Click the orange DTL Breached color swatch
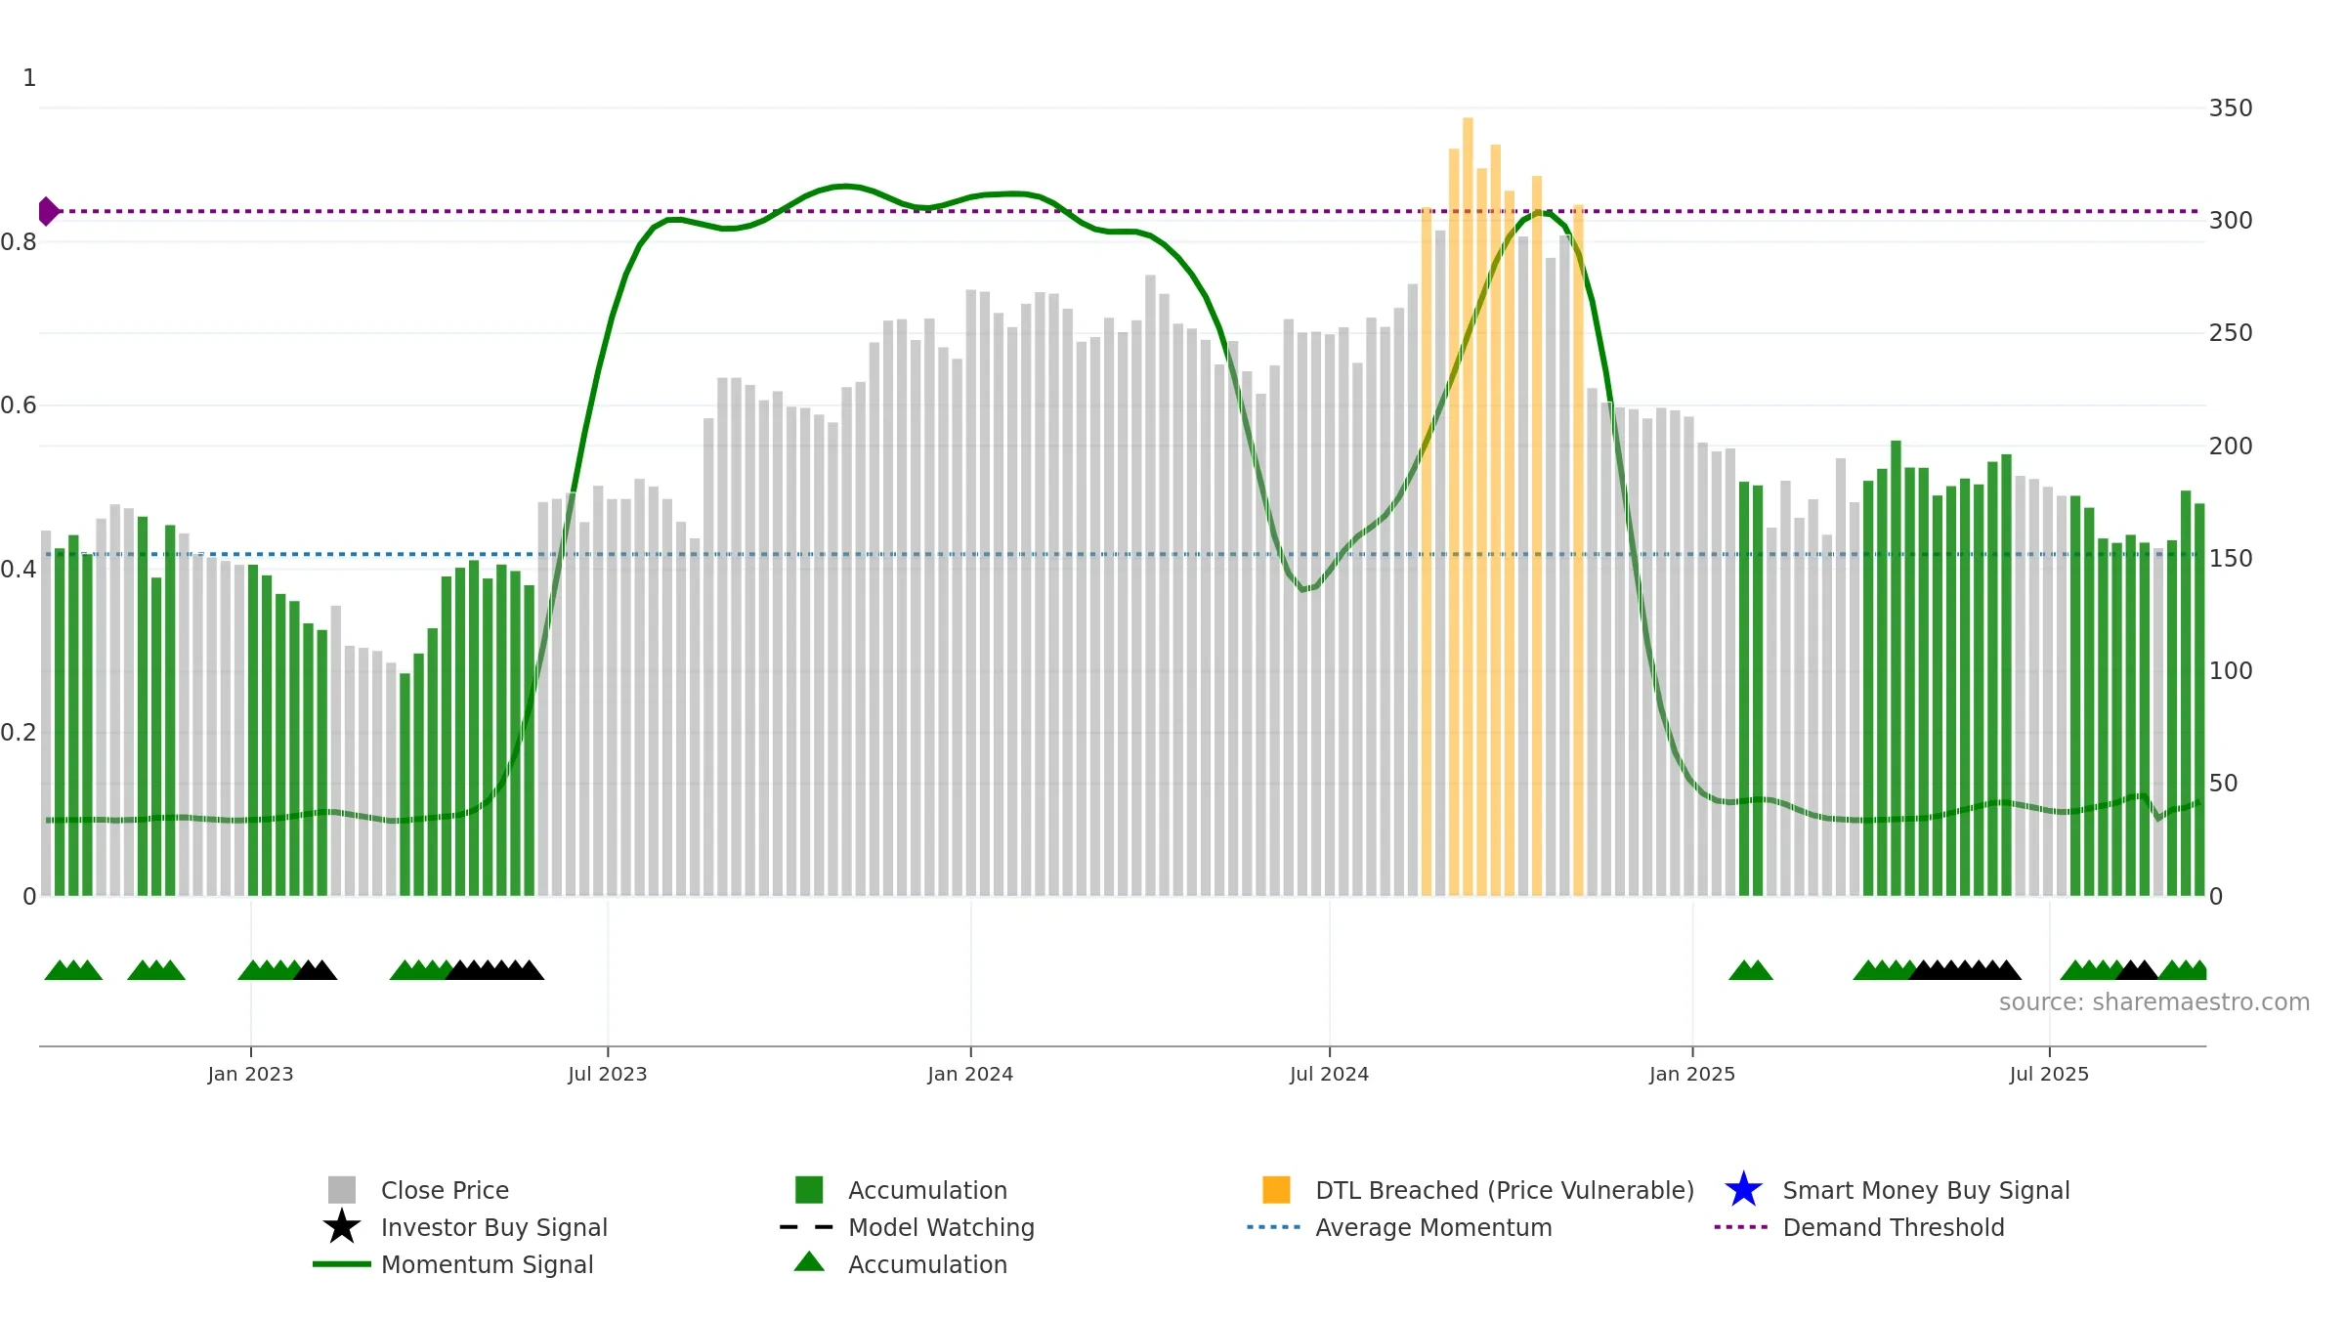This screenshot has height=1319, width=2345. point(1276,1190)
